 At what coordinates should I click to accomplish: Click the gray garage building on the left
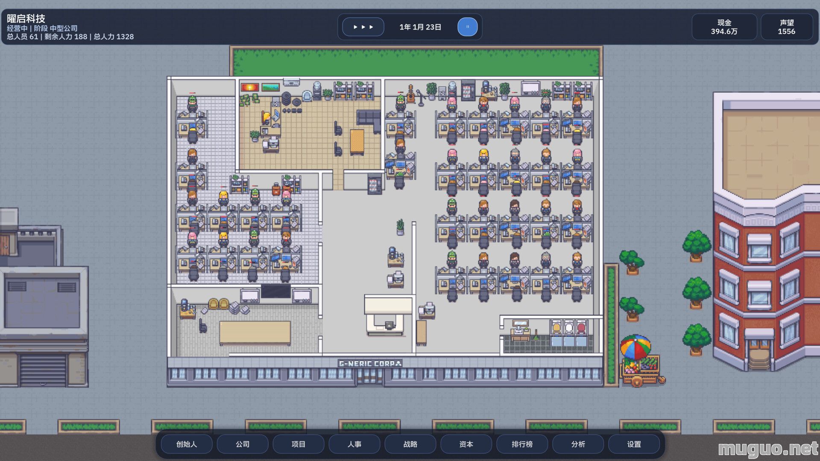(x=44, y=327)
